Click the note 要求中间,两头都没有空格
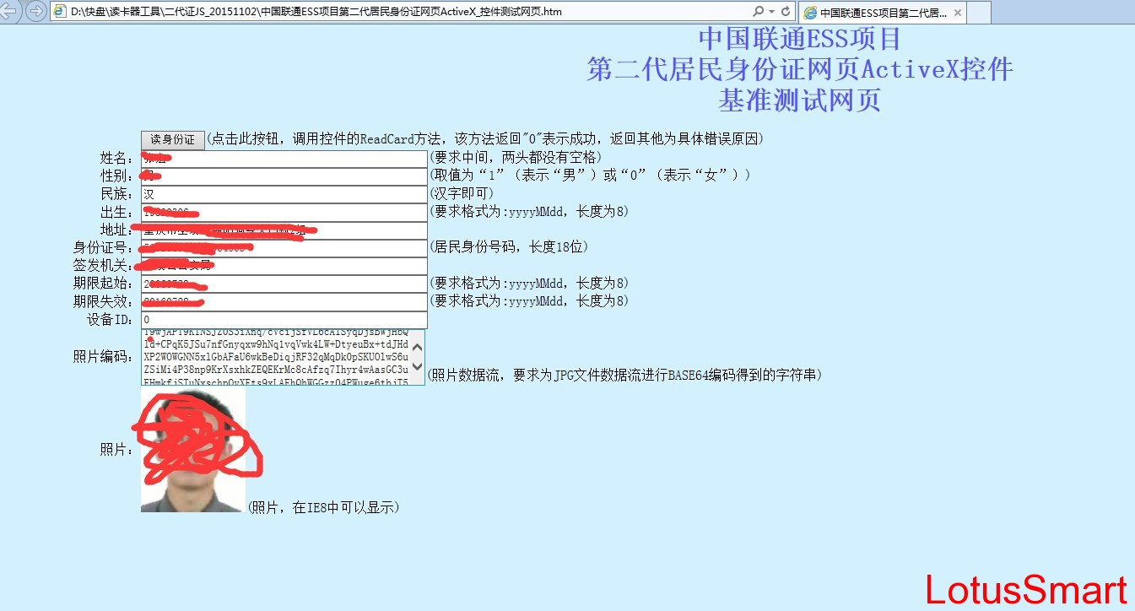This screenshot has width=1135, height=611. coord(516,157)
